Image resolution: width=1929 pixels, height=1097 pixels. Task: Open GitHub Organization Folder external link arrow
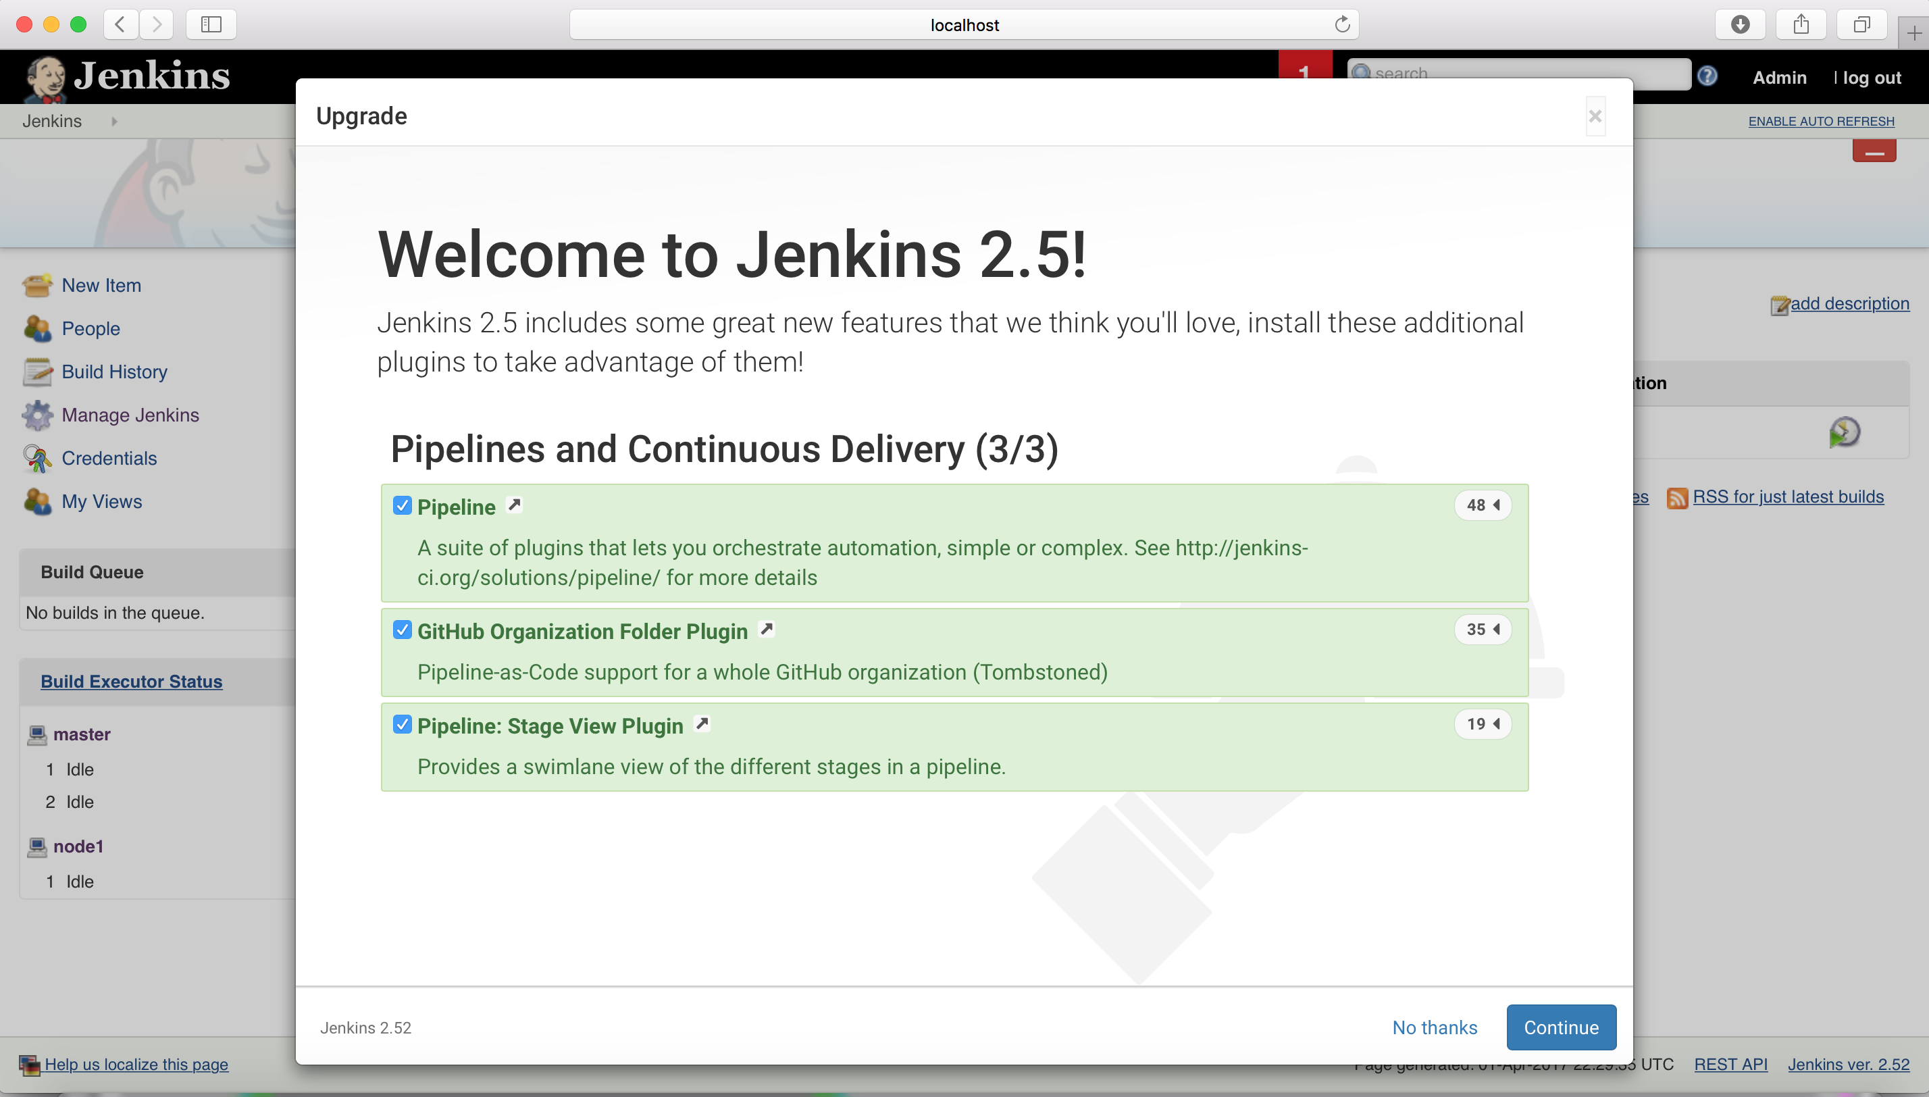pyautogui.click(x=767, y=629)
